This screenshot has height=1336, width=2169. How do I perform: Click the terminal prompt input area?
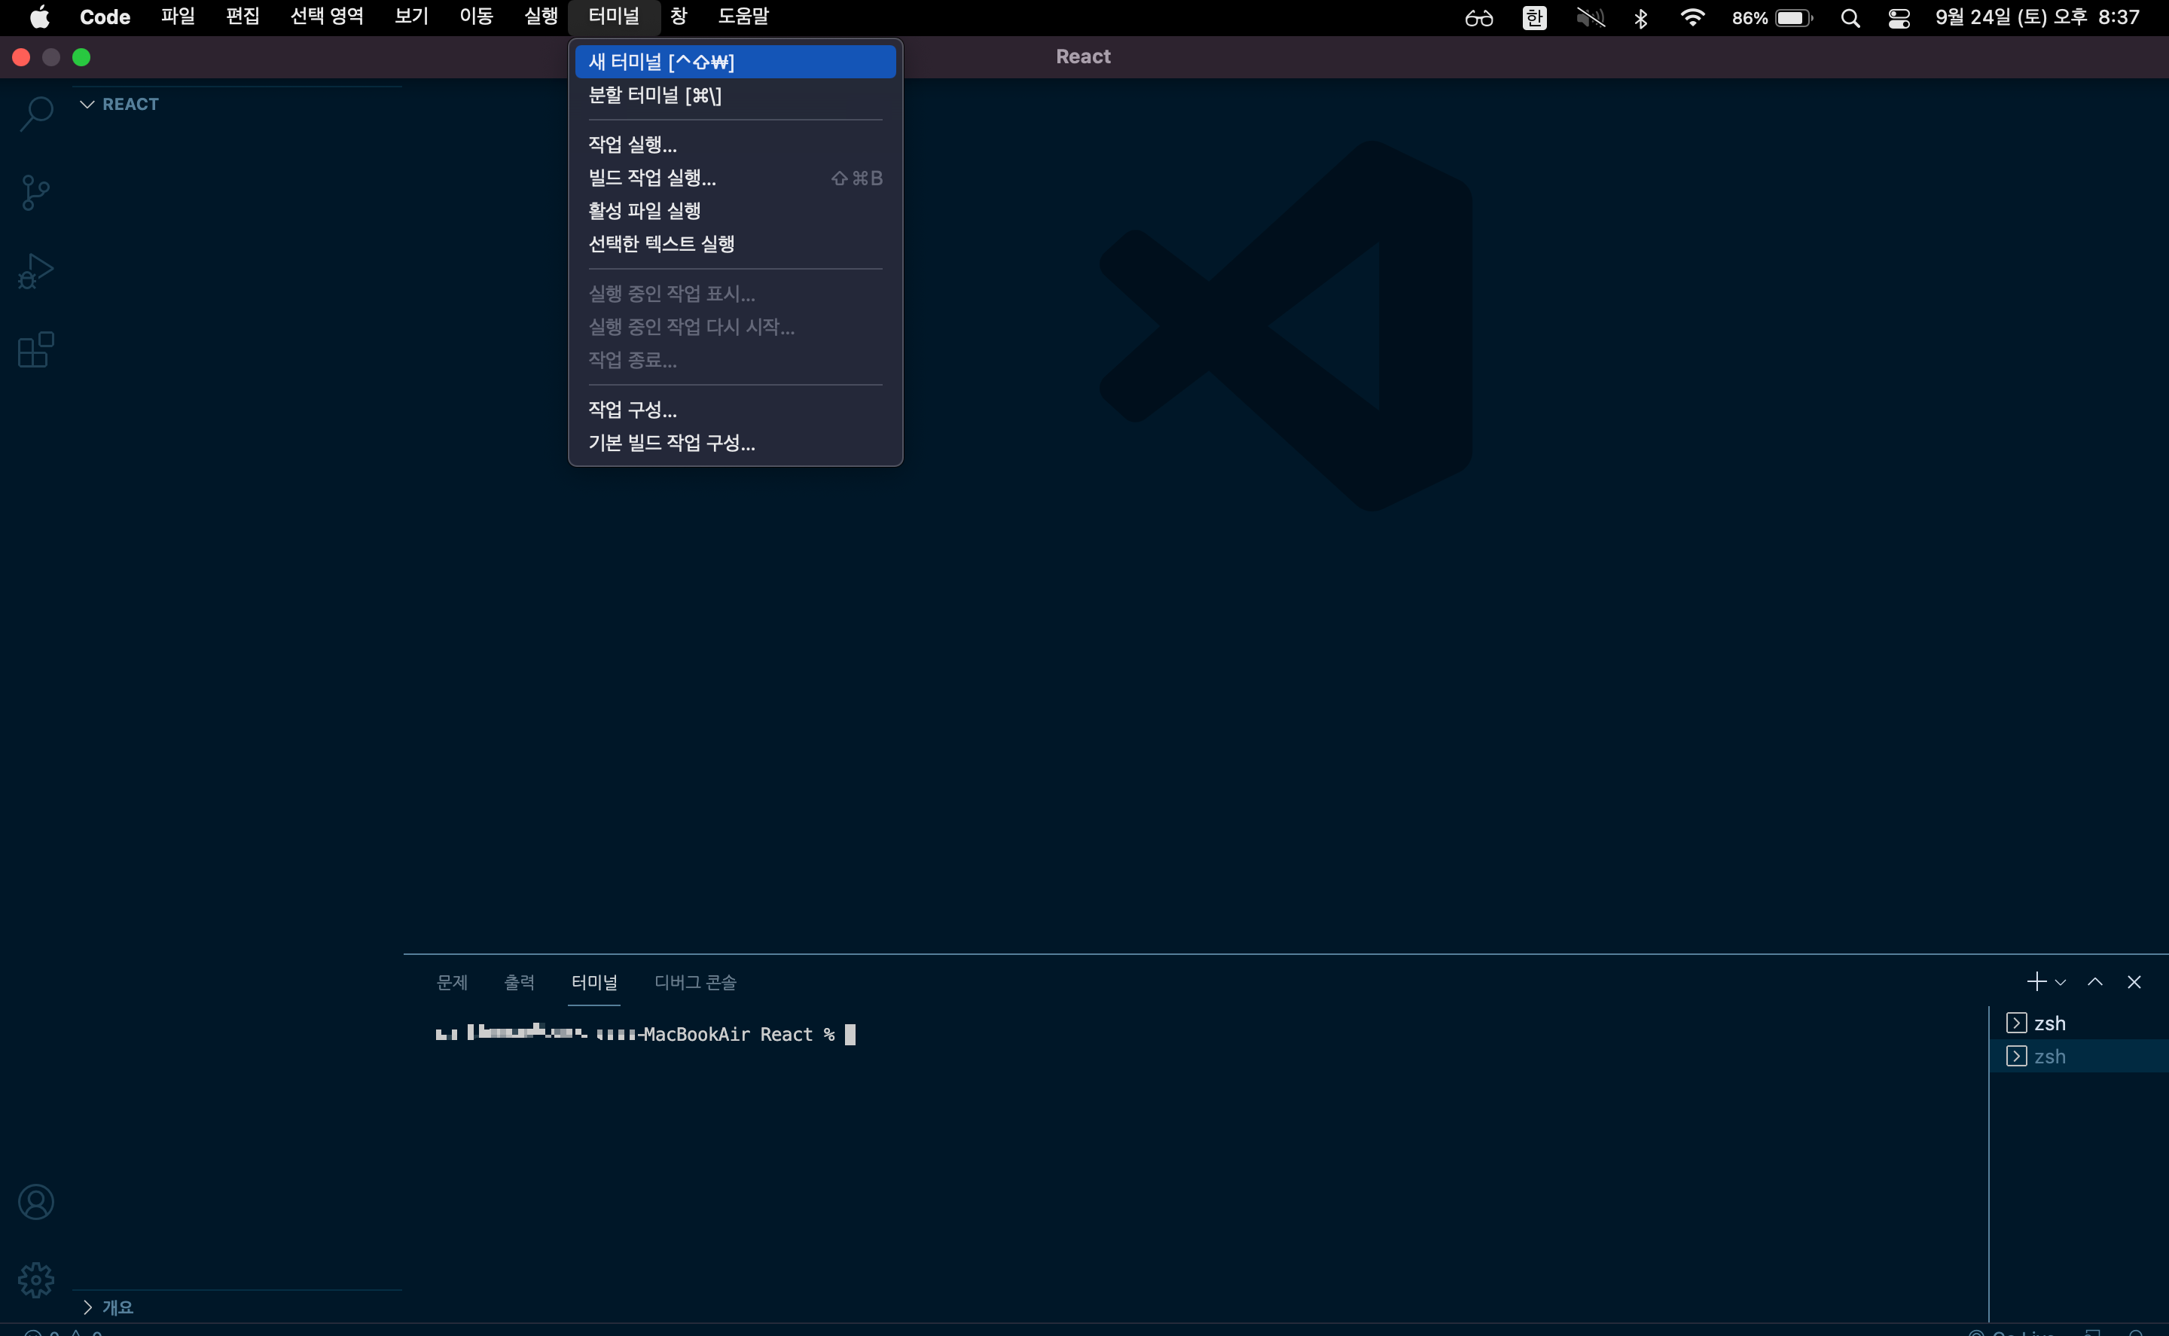tap(850, 1034)
